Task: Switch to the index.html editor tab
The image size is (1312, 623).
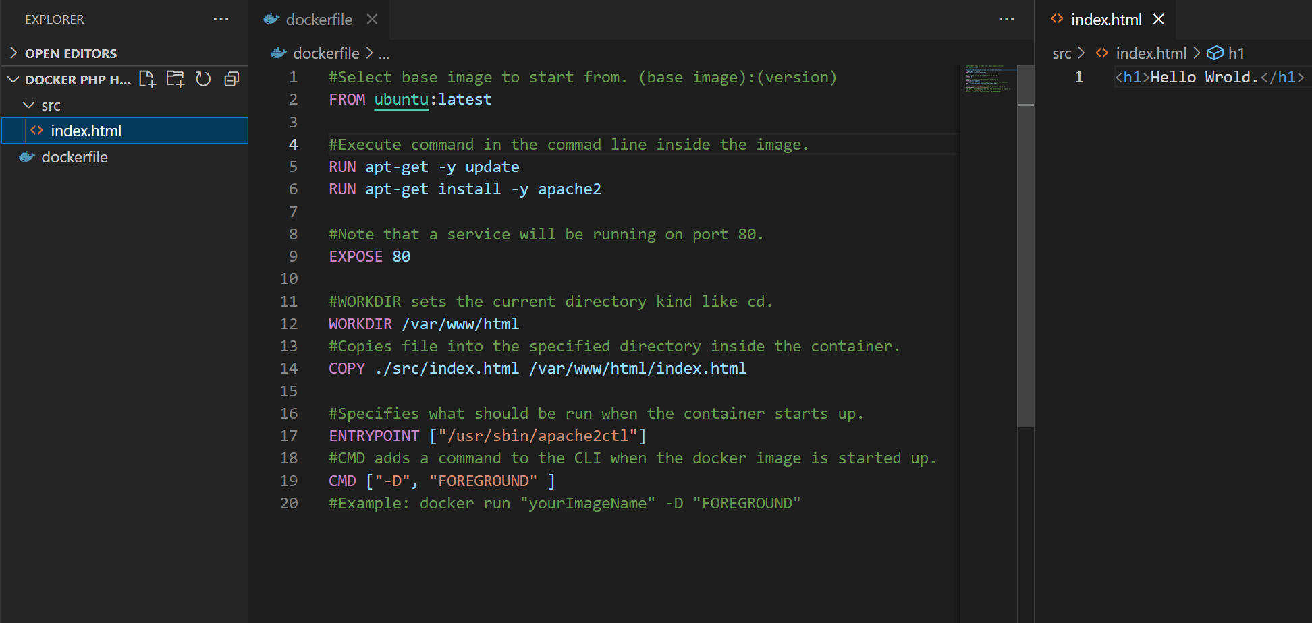Action: tap(1106, 20)
